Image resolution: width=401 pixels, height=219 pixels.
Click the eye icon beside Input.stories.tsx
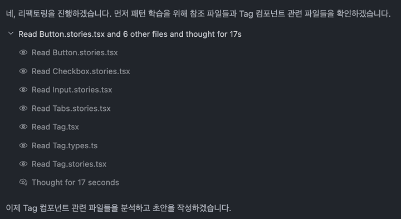[x=23, y=90]
